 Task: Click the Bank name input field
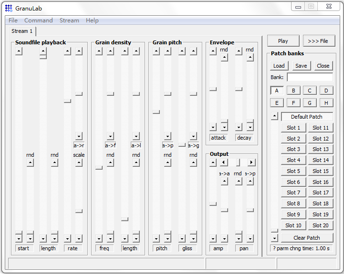pos(310,77)
